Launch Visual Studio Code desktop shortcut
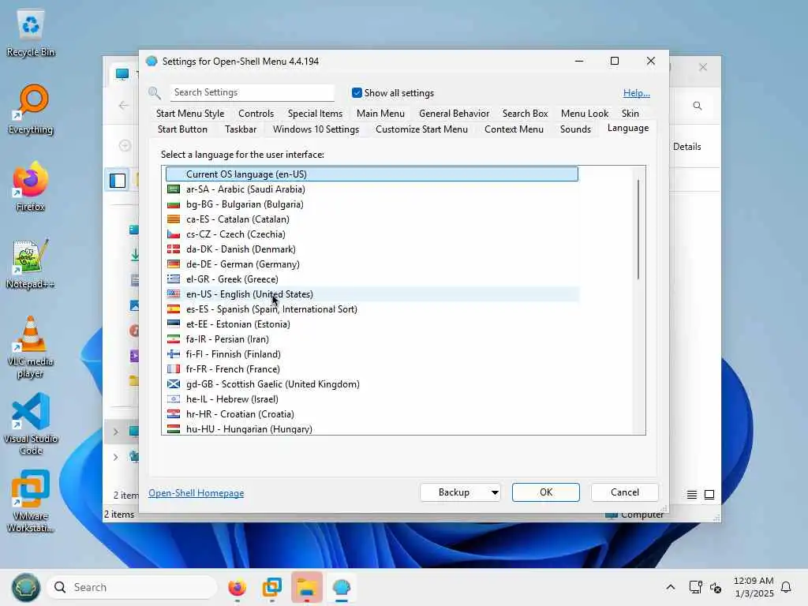 (x=31, y=424)
